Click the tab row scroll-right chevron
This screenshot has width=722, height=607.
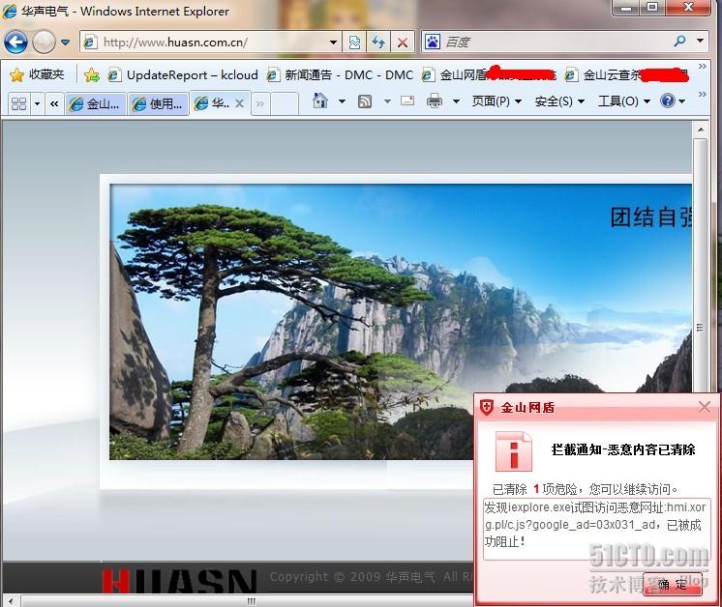tap(260, 104)
